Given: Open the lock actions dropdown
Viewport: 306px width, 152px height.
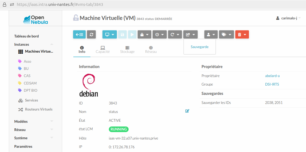Looking at the screenshot, I should pos(144,35).
